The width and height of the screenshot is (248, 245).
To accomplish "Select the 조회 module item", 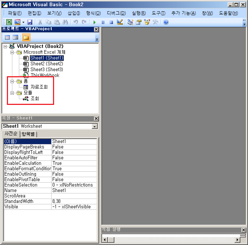I will [34, 98].
